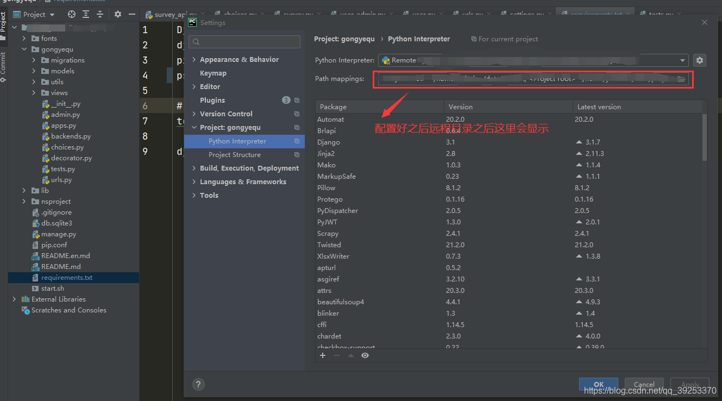Expand Build, Execution, Deployment settings
The image size is (722, 401).
pyautogui.click(x=194, y=168)
